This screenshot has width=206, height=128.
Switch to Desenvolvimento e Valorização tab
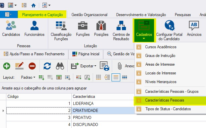tap(141, 15)
